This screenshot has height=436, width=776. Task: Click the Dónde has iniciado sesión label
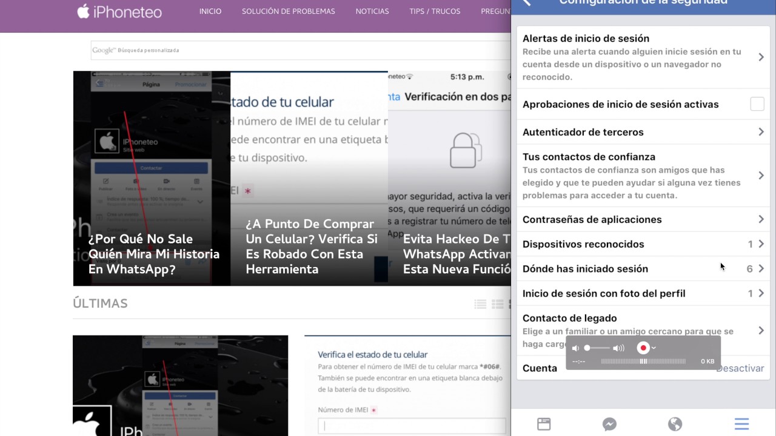click(585, 268)
